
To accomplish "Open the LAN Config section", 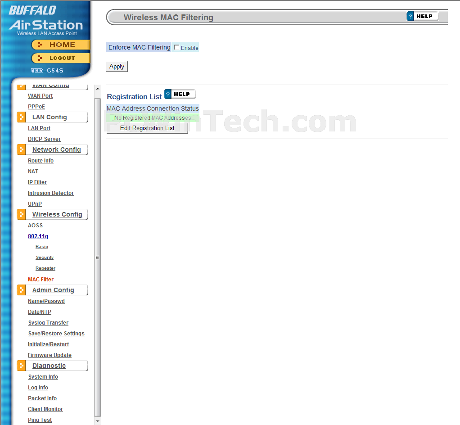I will 50,117.
